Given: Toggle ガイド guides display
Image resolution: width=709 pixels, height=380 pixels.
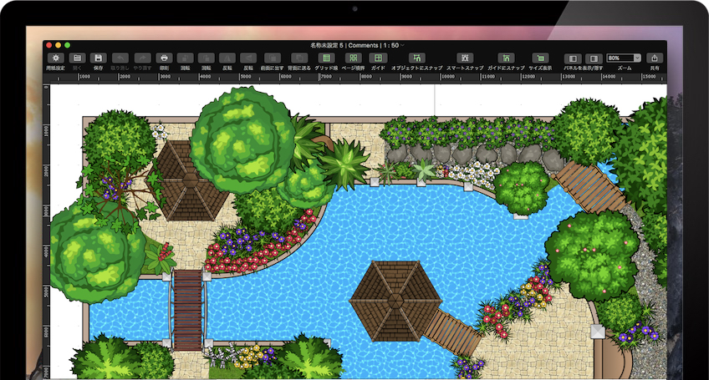Looking at the screenshot, I should point(378,58).
